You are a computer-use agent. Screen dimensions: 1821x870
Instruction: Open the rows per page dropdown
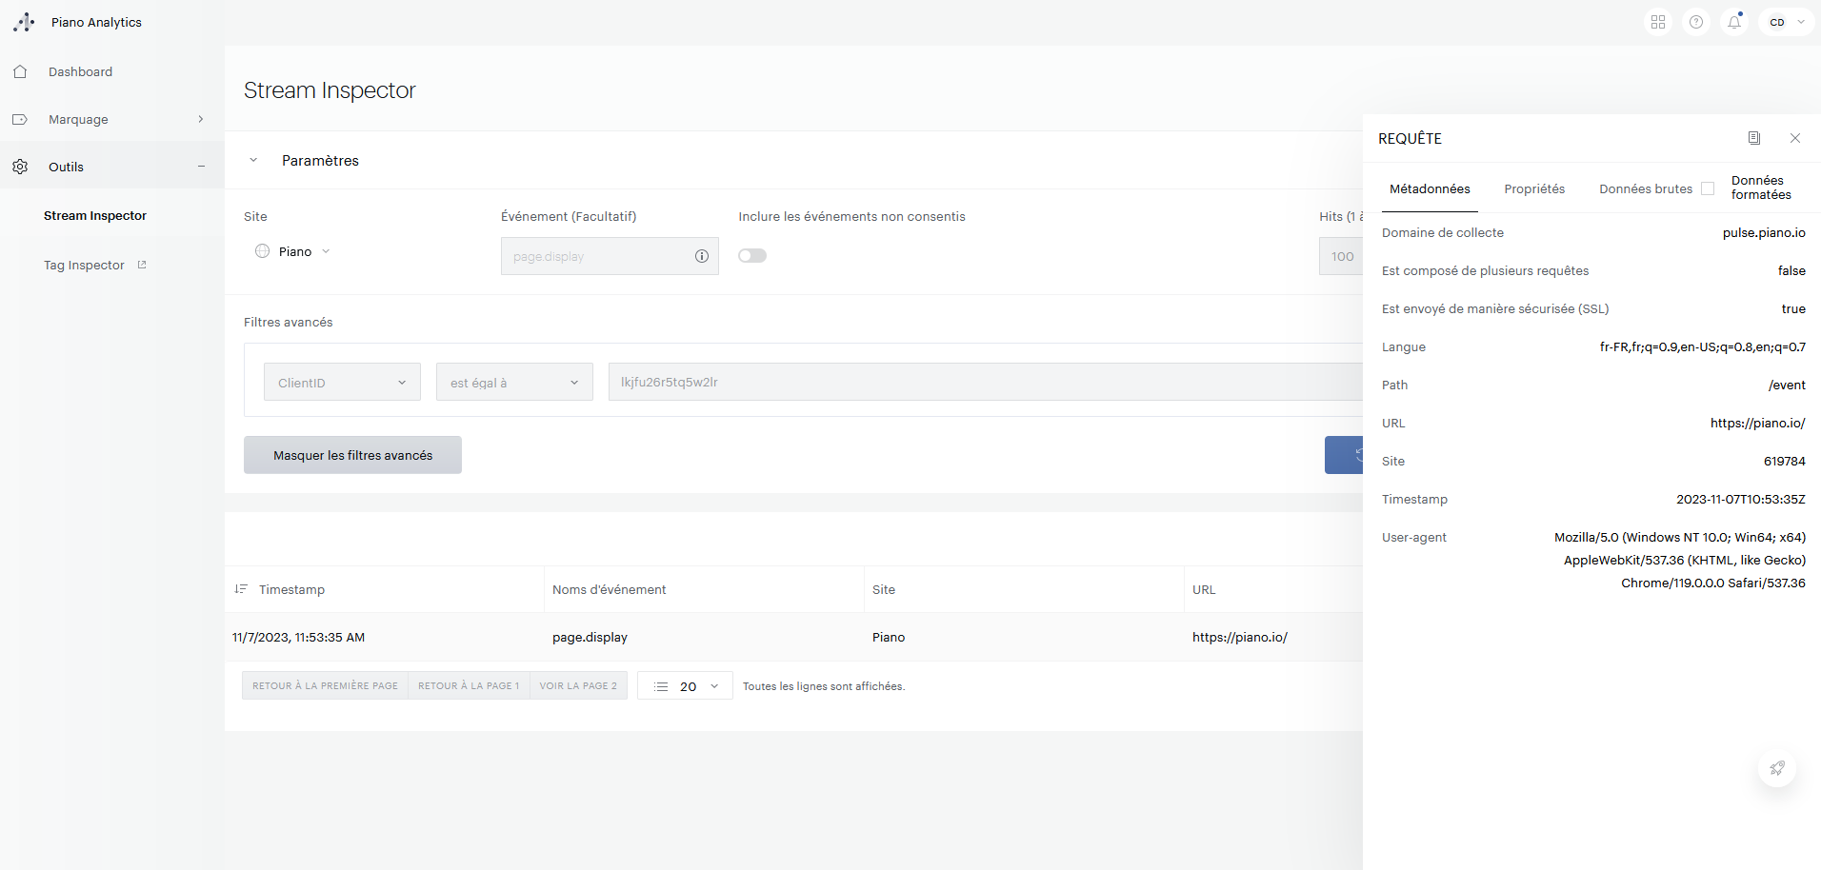pyautogui.click(x=686, y=686)
